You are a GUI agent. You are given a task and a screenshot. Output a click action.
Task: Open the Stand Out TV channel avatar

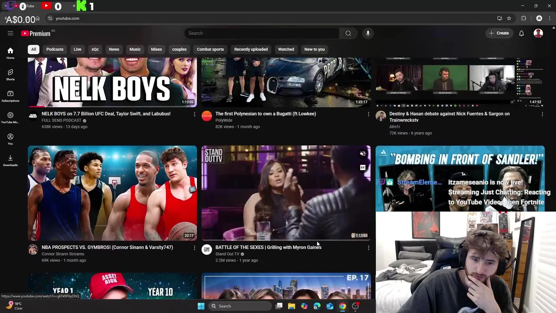(x=207, y=249)
